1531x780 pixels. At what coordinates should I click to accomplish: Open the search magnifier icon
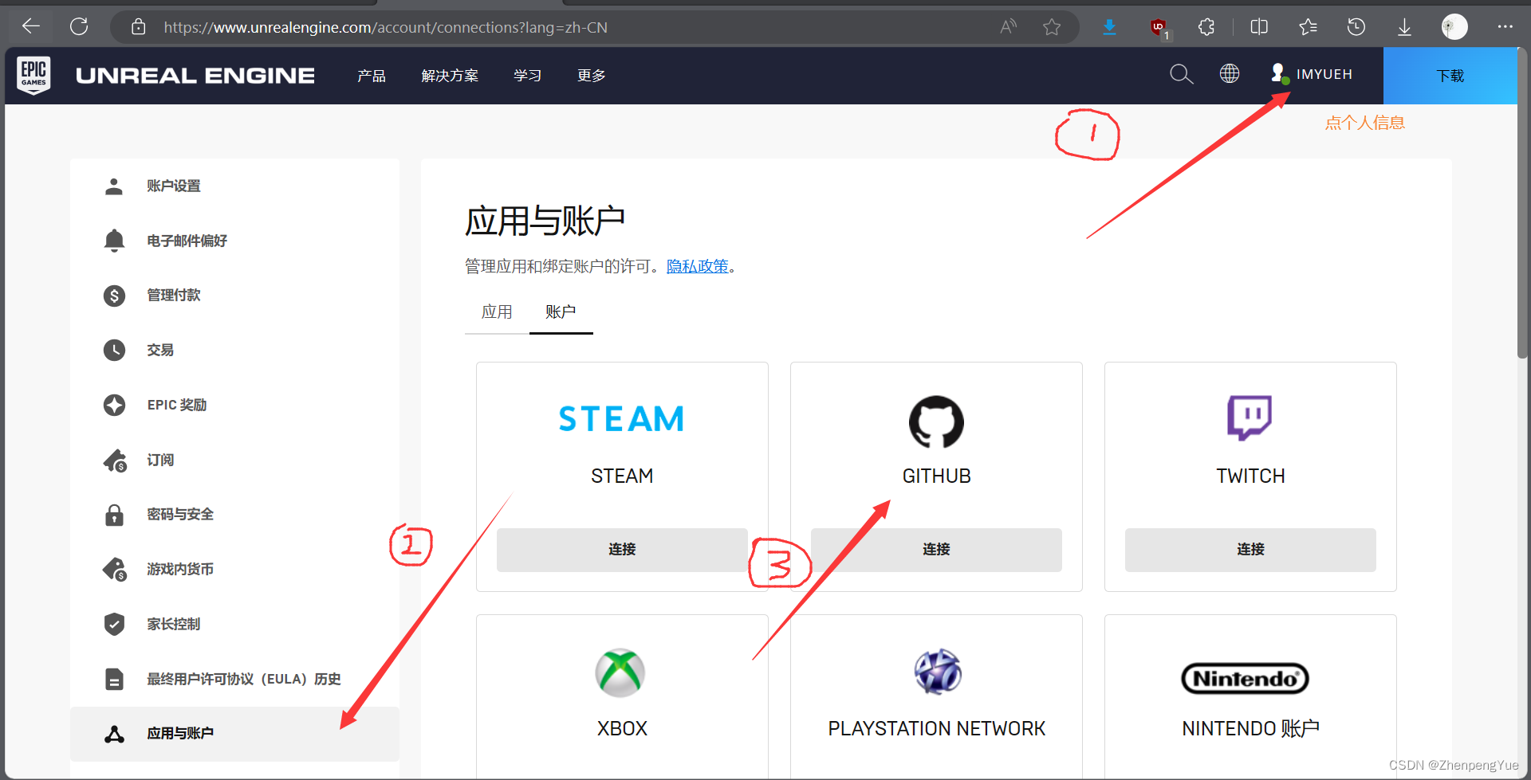[1181, 74]
